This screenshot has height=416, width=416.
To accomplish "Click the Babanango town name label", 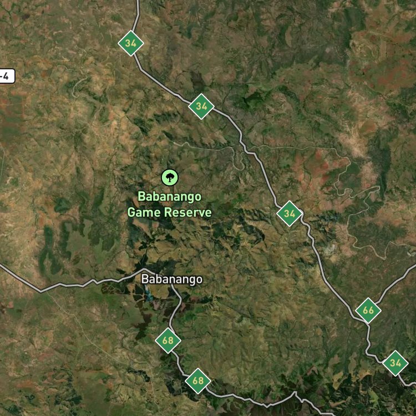I will [x=171, y=279].
